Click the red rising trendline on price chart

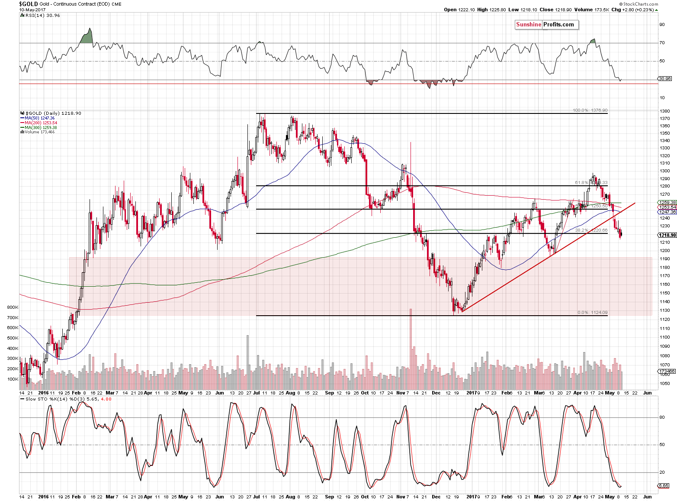coord(549,257)
